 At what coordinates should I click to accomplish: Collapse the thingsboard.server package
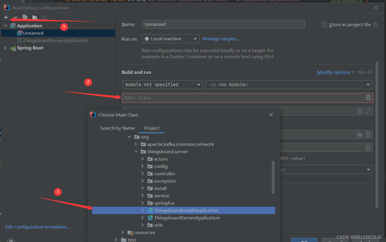coord(136,152)
